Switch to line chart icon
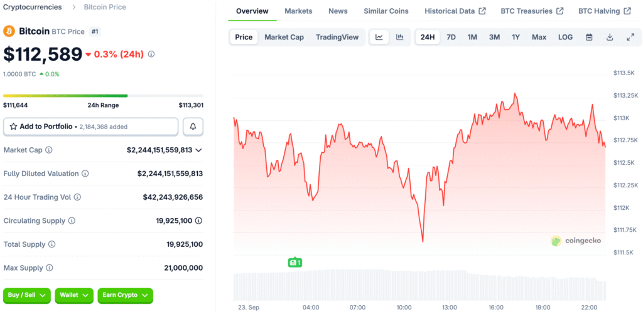The image size is (643, 312). [379, 37]
